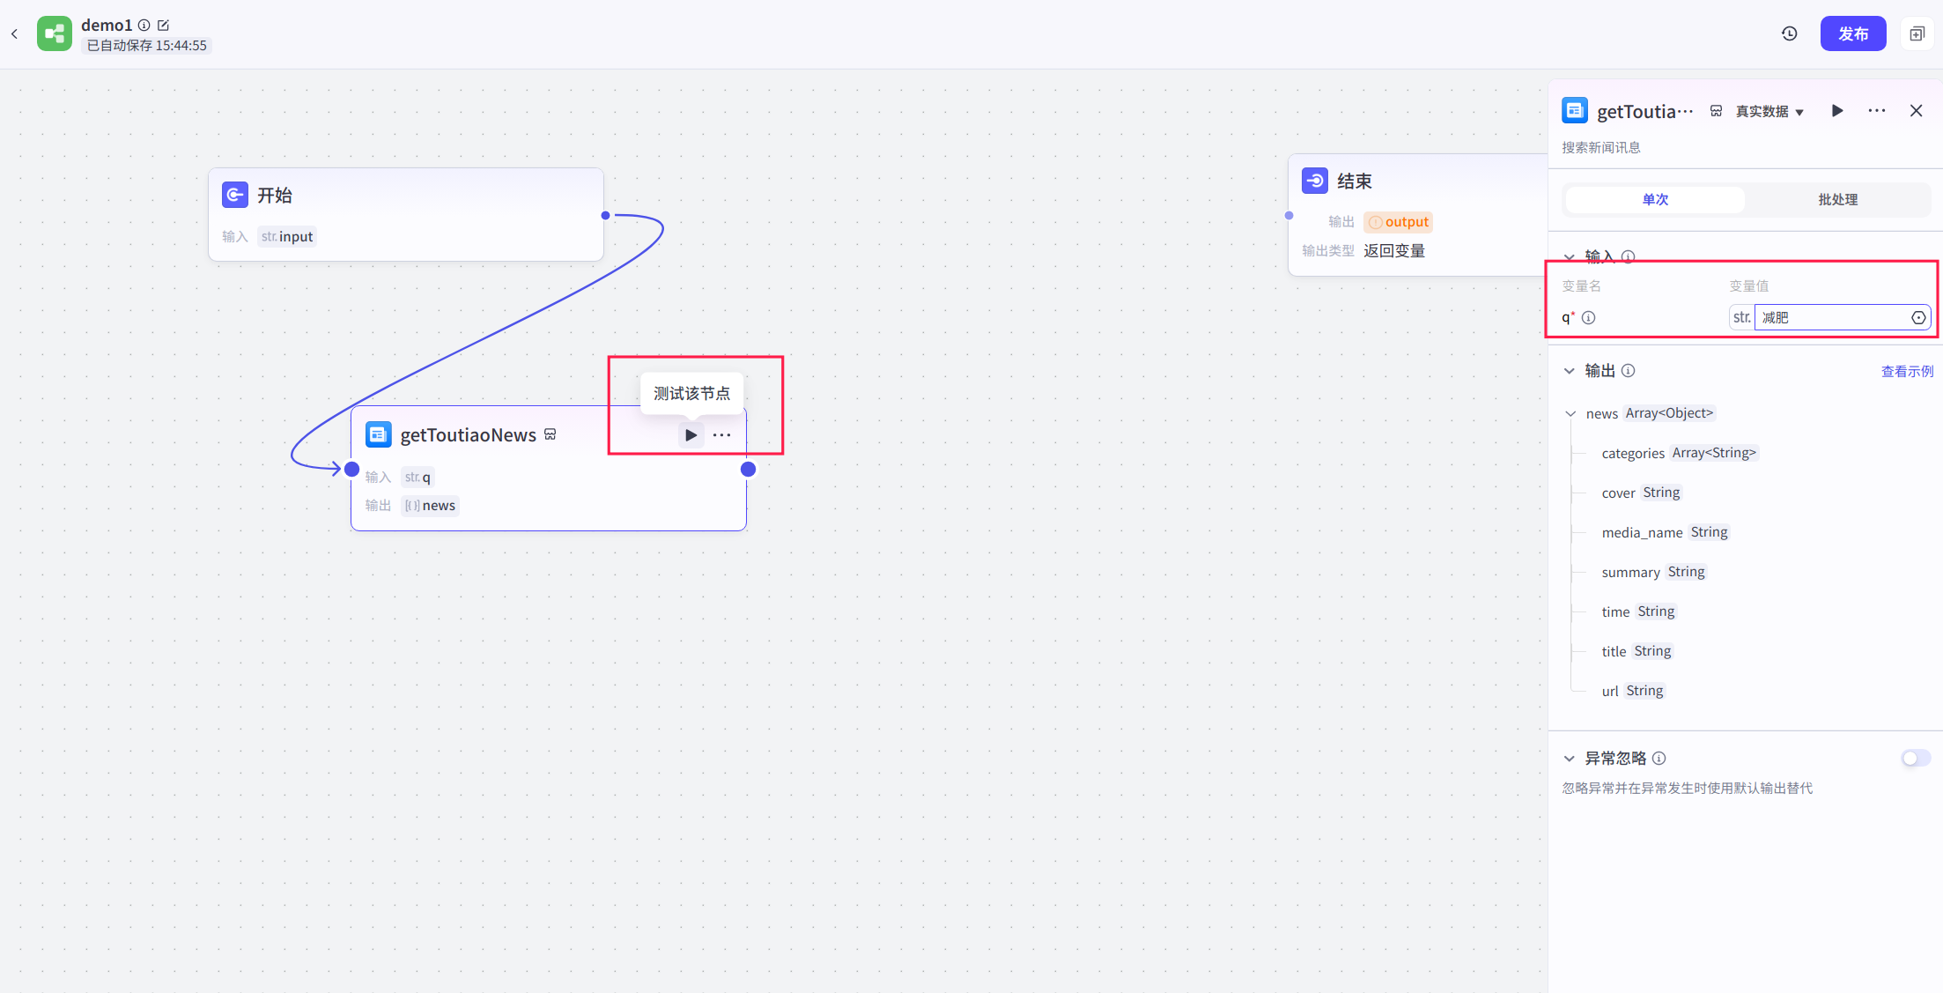Click the 发布 publish button
The image size is (1943, 993).
1853,33
